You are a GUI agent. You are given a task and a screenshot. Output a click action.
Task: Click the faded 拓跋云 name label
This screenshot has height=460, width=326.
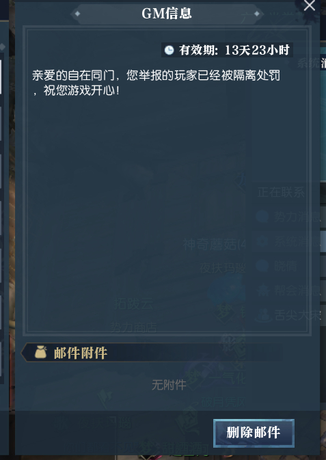(x=133, y=304)
